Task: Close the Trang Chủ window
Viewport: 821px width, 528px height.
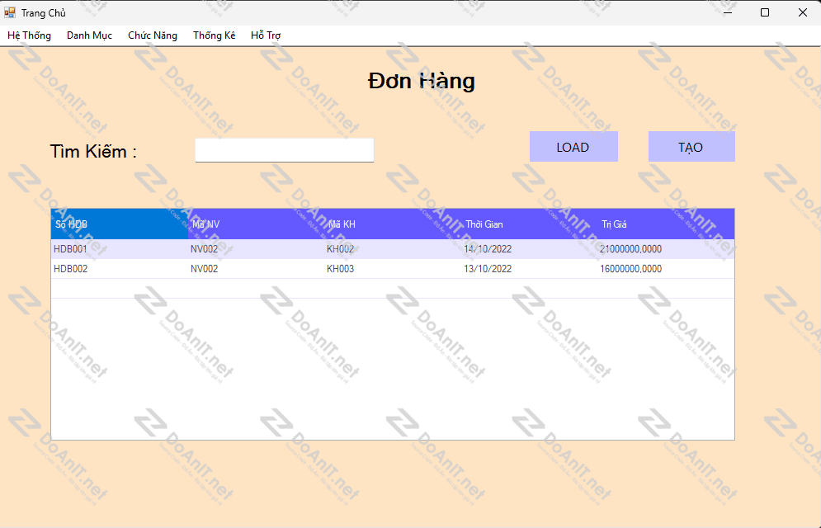Action: click(803, 12)
